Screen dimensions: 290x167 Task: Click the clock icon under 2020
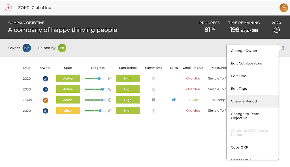pyautogui.click(x=276, y=30)
